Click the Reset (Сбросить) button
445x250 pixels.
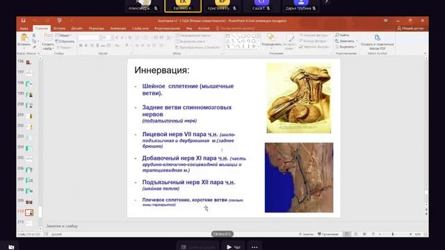coord(65,42)
